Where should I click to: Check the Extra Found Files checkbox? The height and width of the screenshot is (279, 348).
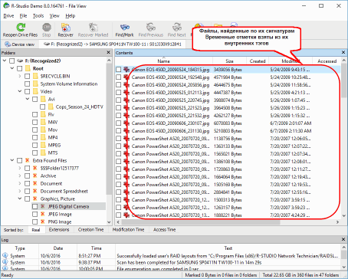click(20, 160)
